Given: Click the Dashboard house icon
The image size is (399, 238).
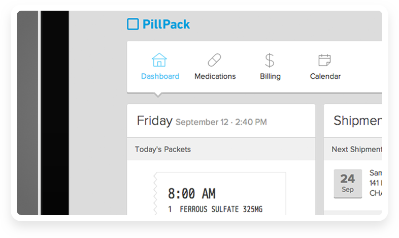Looking at the screenshot, I should coord(159,60).
